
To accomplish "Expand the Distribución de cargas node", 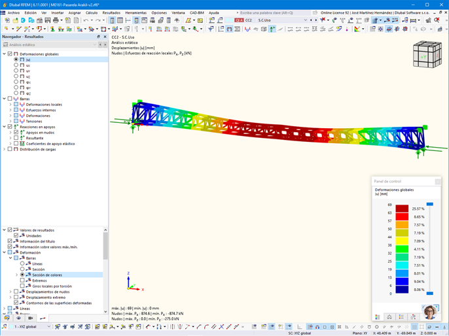I will pos(4,149).
